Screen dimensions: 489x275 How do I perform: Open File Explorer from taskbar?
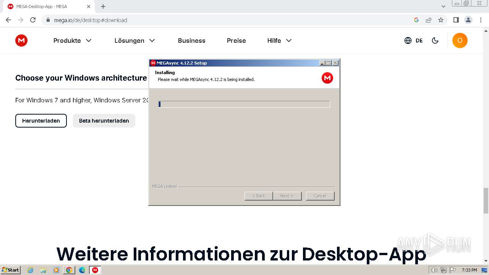click(x=43, y=270)
